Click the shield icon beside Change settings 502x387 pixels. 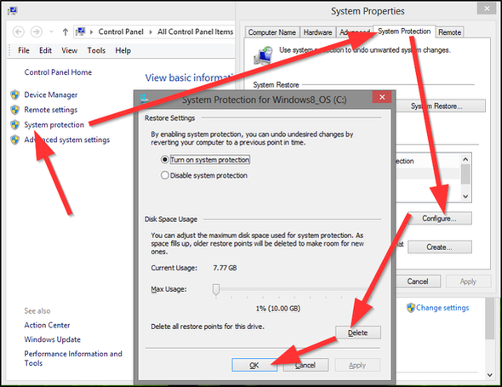click(x=411, y=308)
